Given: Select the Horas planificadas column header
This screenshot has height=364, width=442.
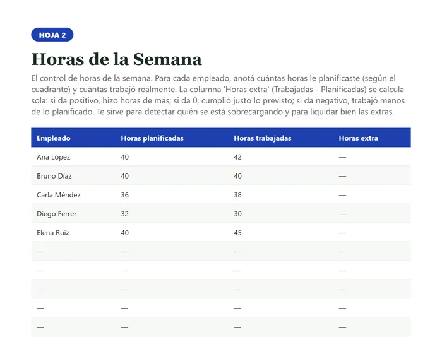Looking at the screenshot, I should click(152, 138).
